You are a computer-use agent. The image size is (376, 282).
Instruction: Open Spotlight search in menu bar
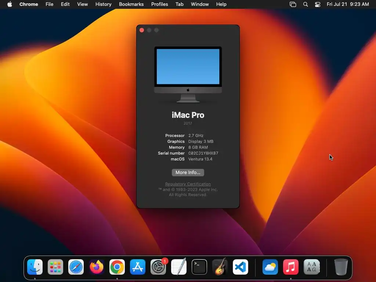coord(305,4)
